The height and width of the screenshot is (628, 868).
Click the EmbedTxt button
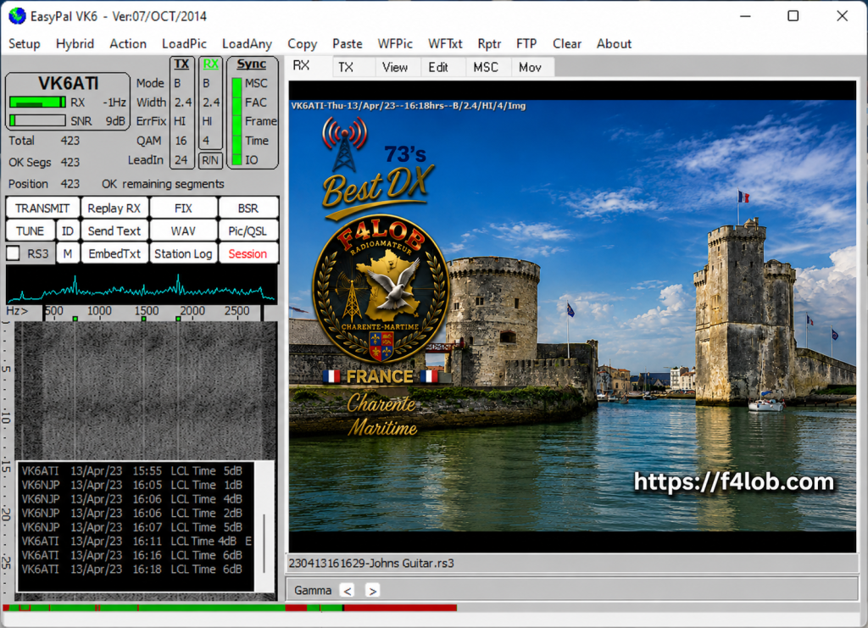[x=114, y=253]
